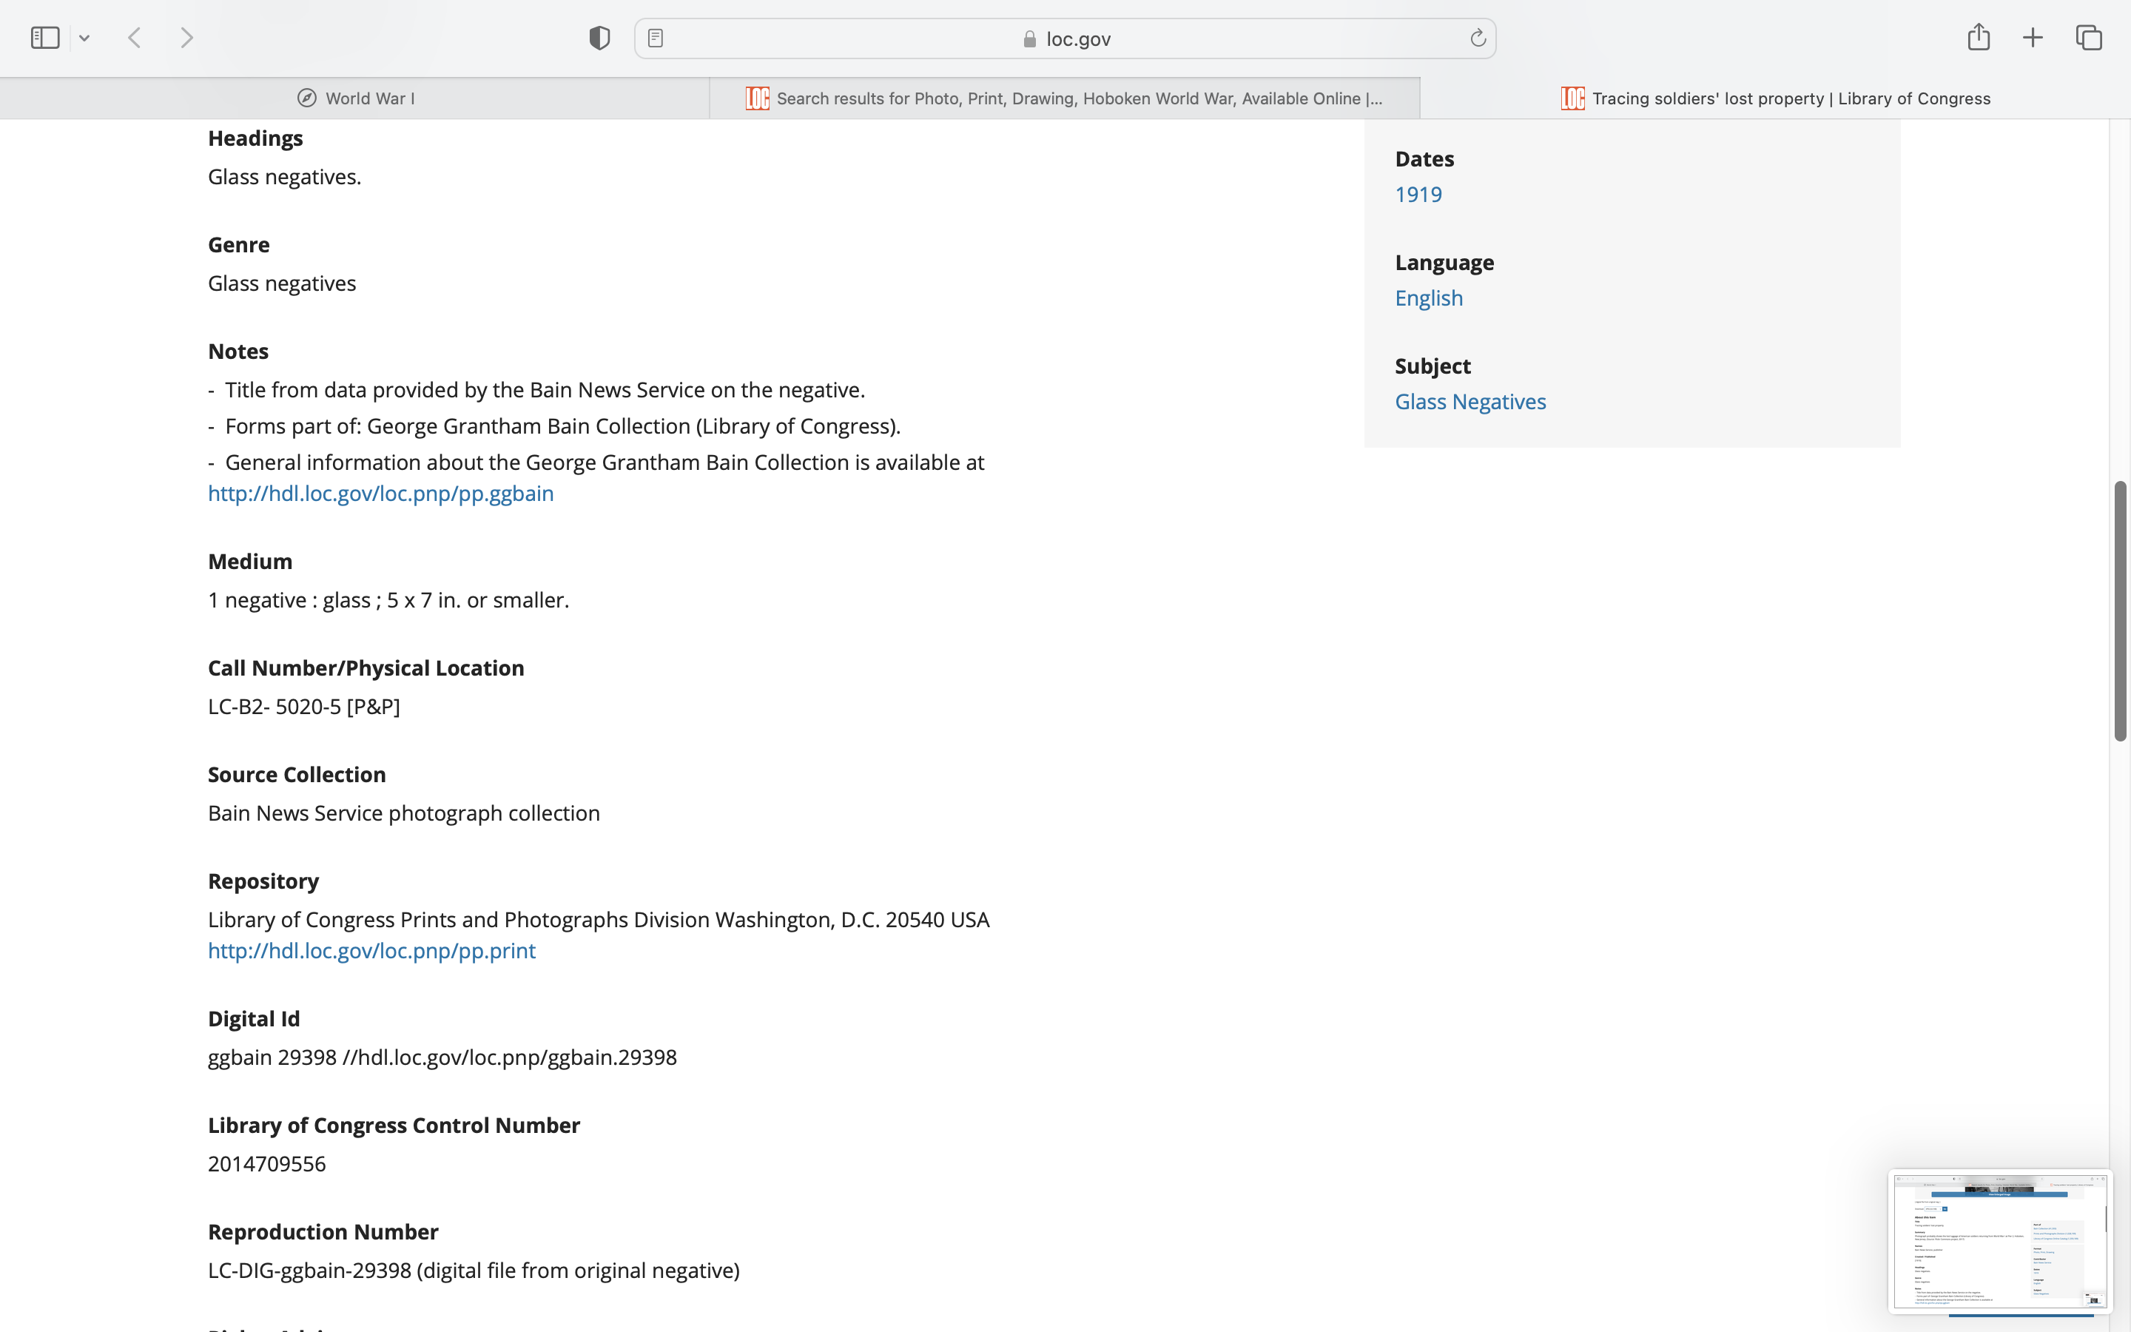Click the loc.gov address bar field
The width and height of the screenshot is (2131, 1332).
[1065, 38]
